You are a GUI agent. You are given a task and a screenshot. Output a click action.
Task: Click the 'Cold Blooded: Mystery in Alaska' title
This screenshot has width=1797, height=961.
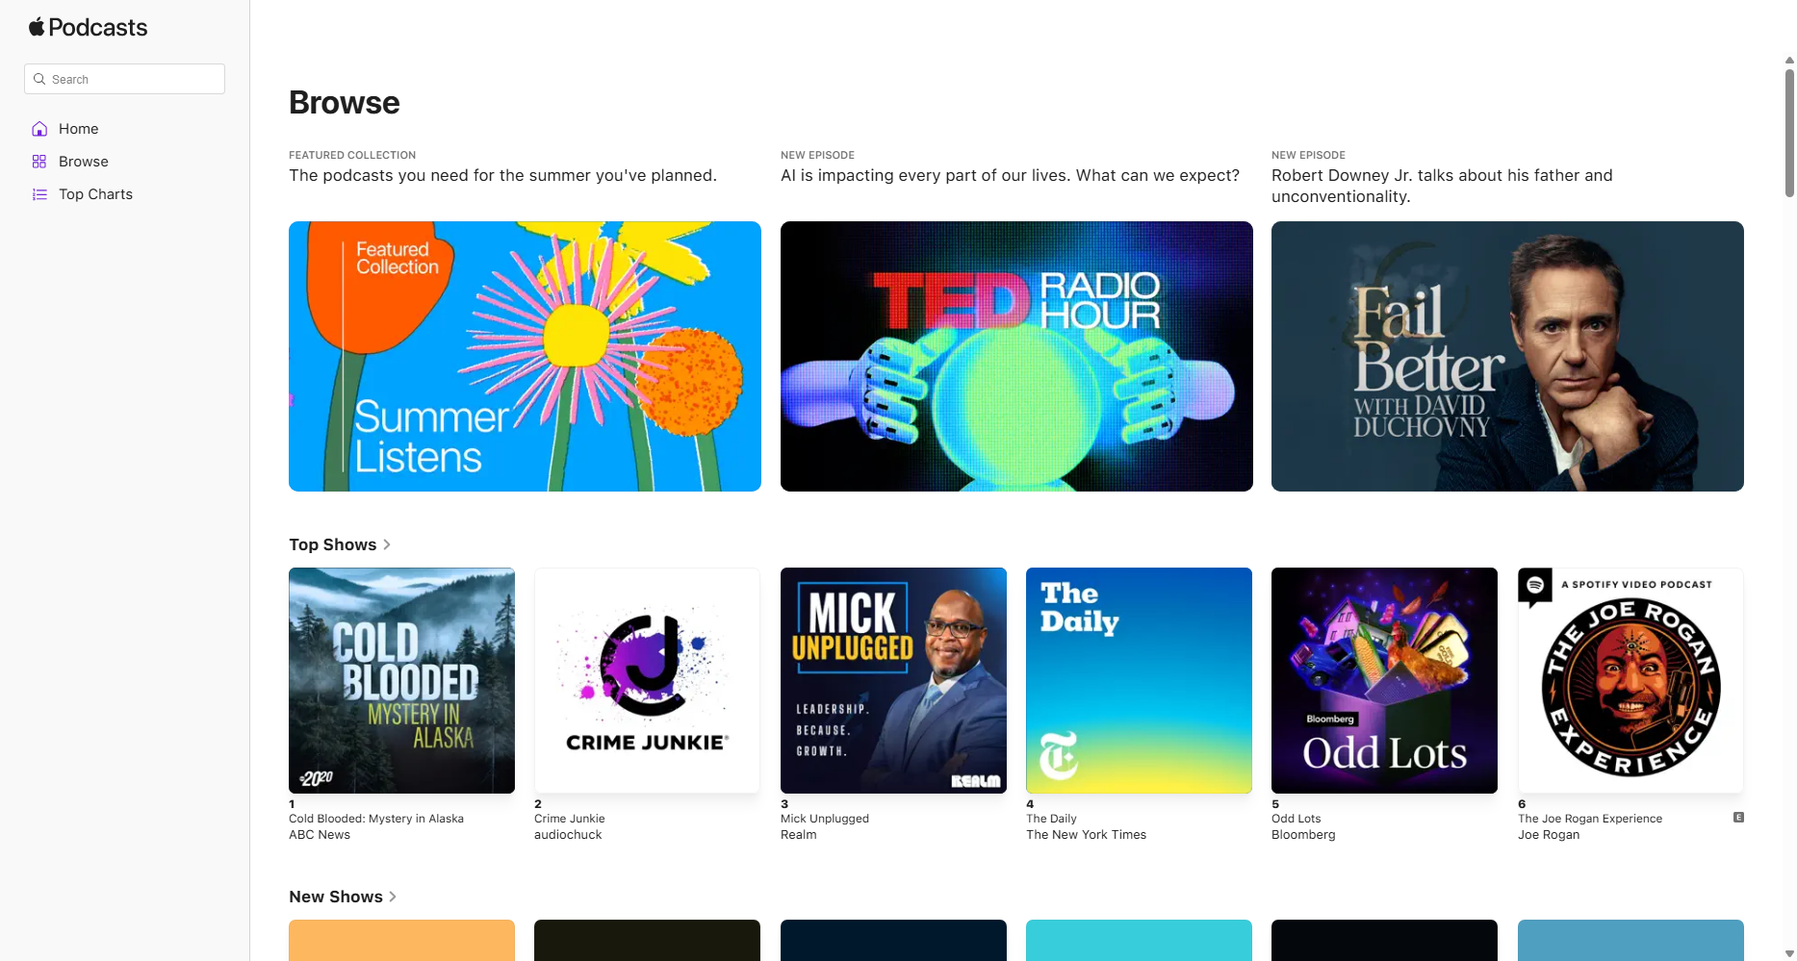click(376, 819)
